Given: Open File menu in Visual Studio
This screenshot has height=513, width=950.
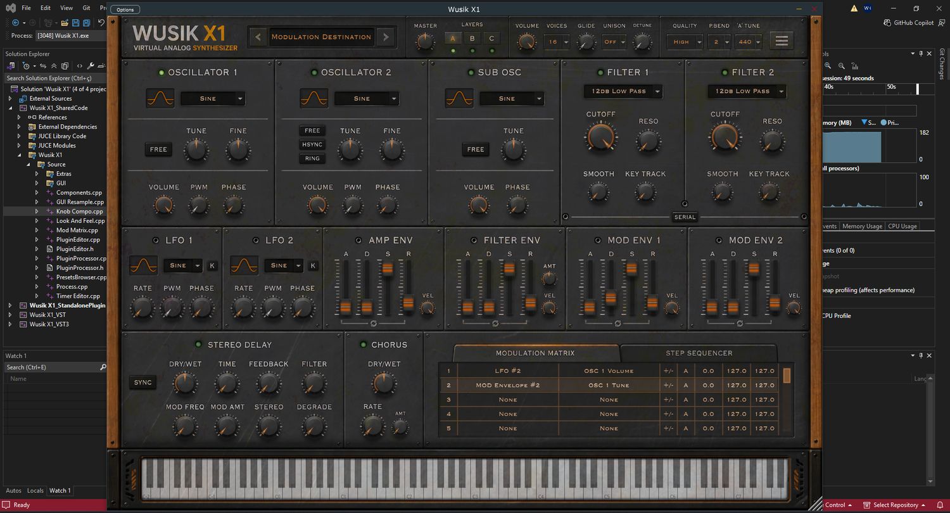Looking at the screenshot, I should [x=26, y=8].
